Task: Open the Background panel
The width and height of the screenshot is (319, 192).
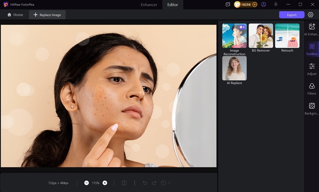Action: [x=312, y=108]
